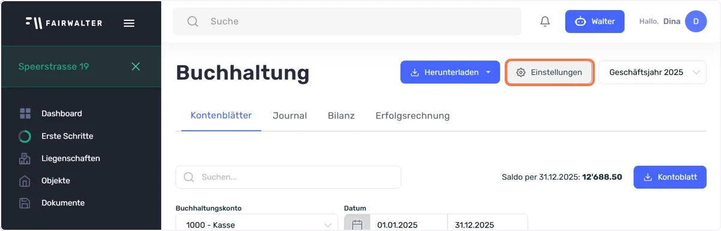Click the magnifier icon in Suche bar
The height and width of the screenshot is (231, 721).
click(x=193, y=22)
